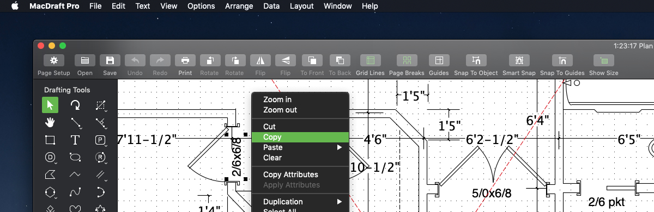Pick the rectangle drawing tool
Screen dimensions: 654x212
50,140
